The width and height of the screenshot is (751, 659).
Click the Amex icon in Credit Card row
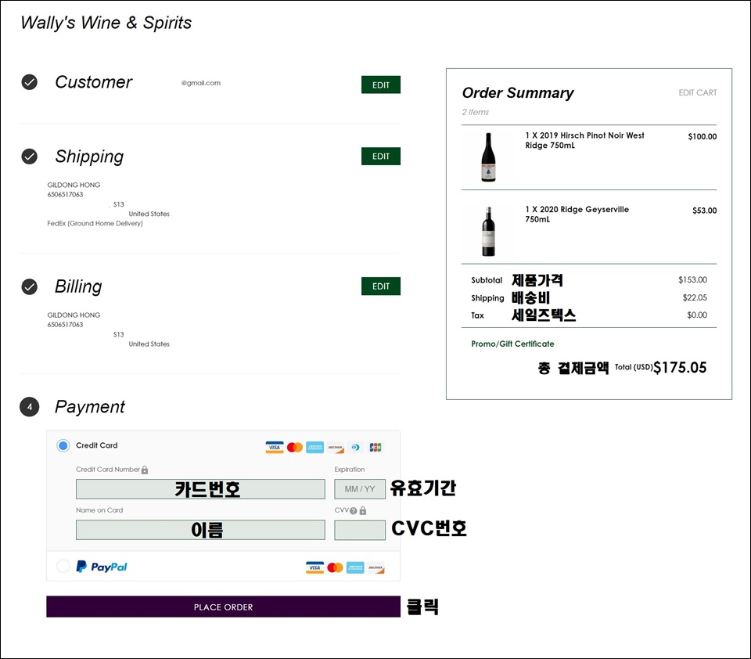click(x=315, y=447)
